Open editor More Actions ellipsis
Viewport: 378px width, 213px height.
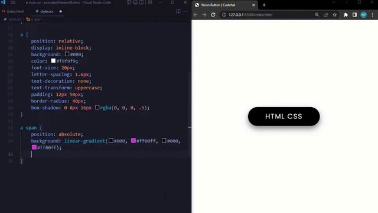point(185,11)
